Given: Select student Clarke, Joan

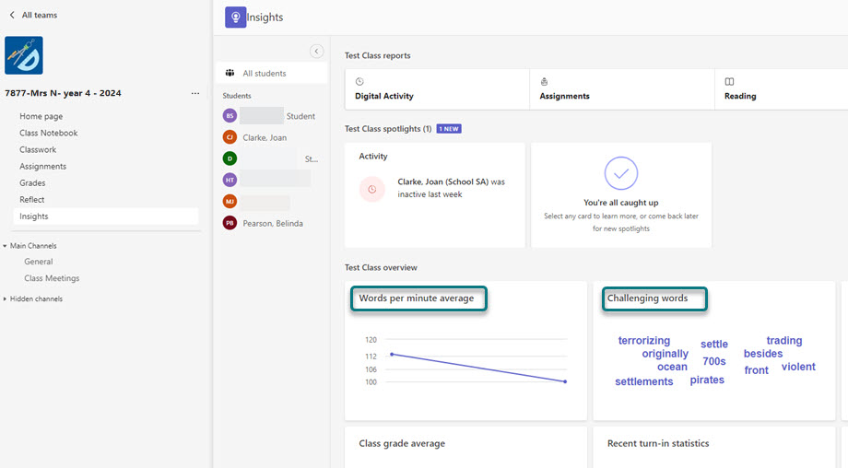Looking at the screenshot, I should (x=265, y=138).
